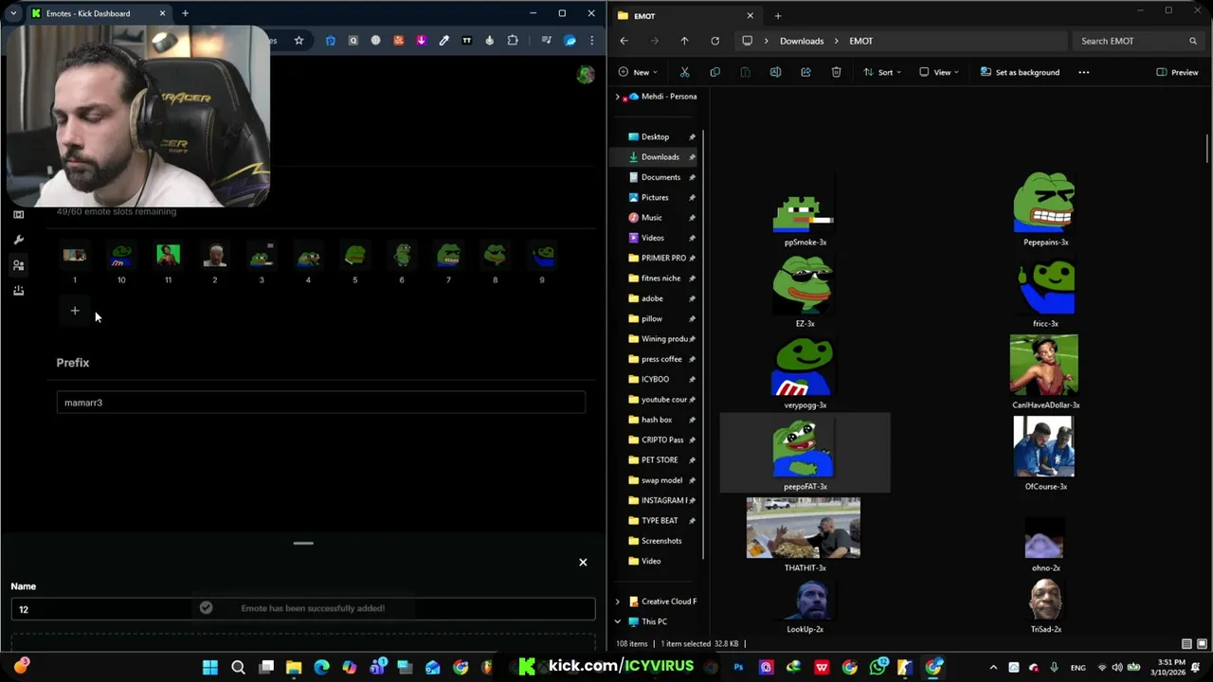Open the View dropdown
This screenshot has width=1213, height=682.
coord(939,72)
